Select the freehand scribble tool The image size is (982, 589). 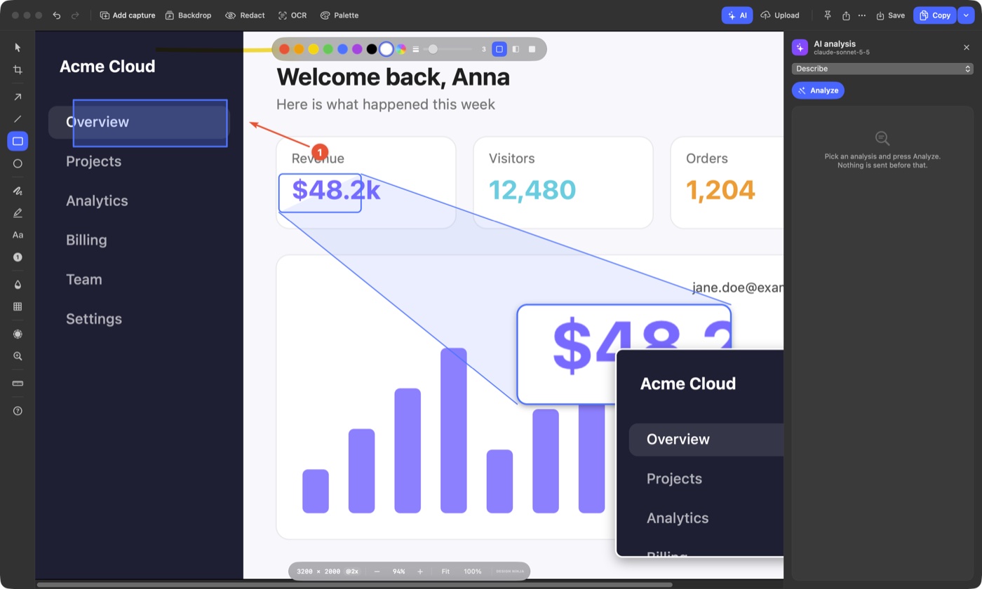click(x=18, y=191)
